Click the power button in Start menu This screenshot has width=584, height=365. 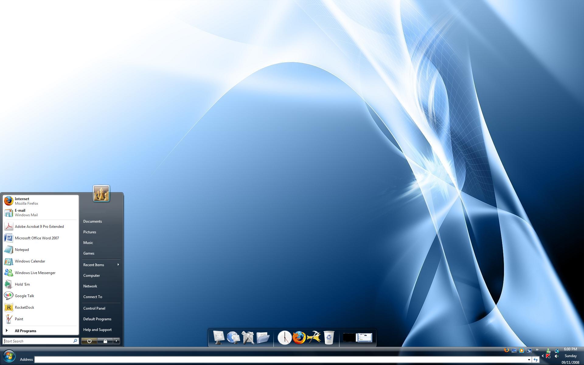89,341
